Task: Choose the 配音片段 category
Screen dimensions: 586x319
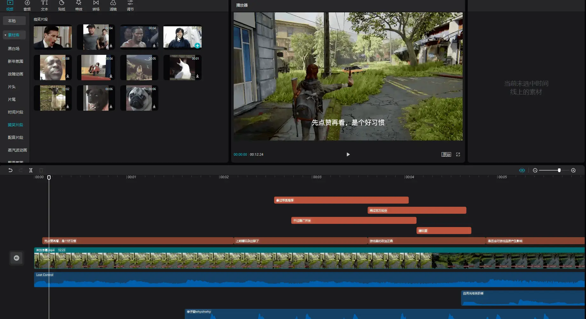Action: click(15, 137)
